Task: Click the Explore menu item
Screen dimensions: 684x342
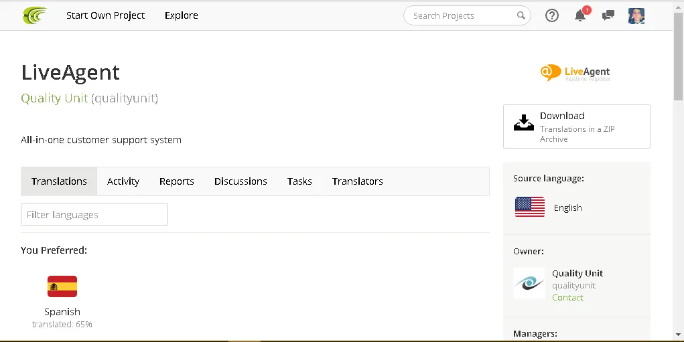Action: (x=182, y=15)
